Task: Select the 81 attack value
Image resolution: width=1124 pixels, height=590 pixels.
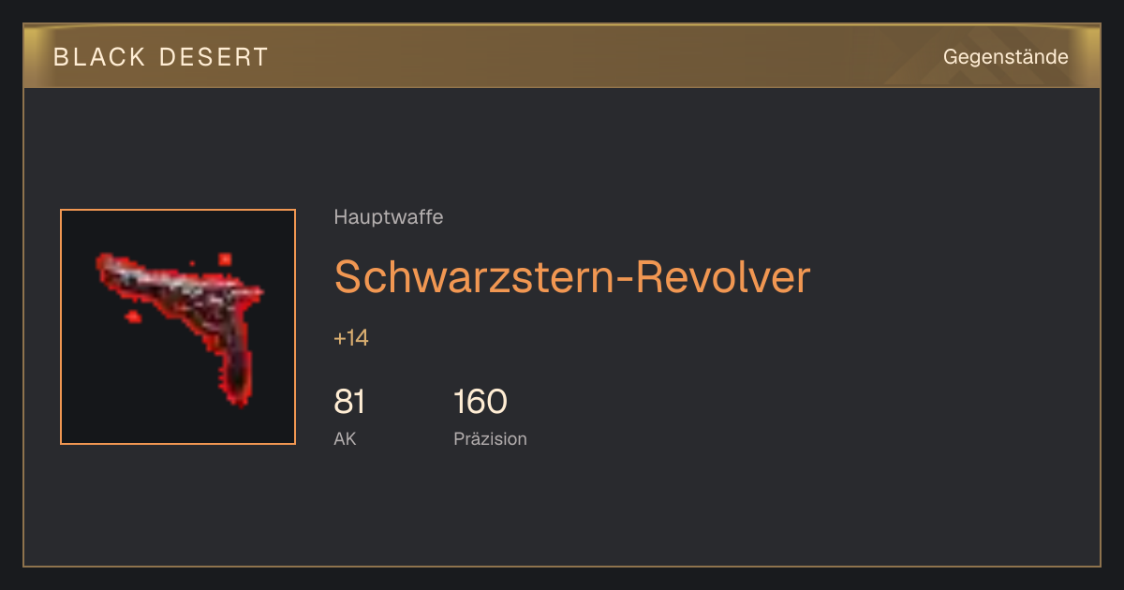Action: coord(349,402)
